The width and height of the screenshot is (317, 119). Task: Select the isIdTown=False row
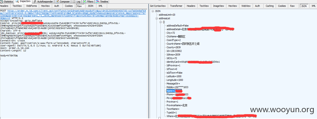174,73
